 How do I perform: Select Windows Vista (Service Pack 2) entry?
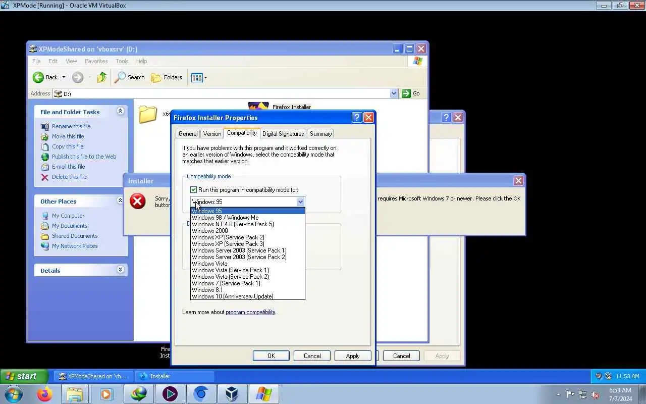tap(248, 277)
